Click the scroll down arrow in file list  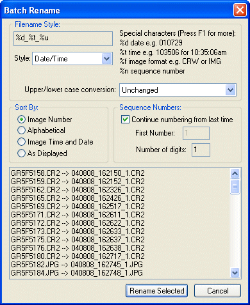click(235, 272)
